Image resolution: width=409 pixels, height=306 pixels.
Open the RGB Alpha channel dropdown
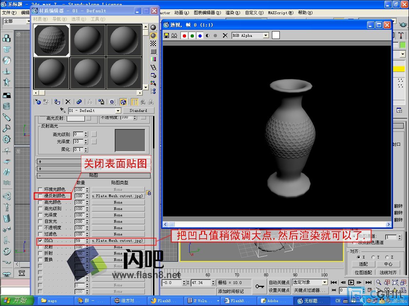click(266, 36)
